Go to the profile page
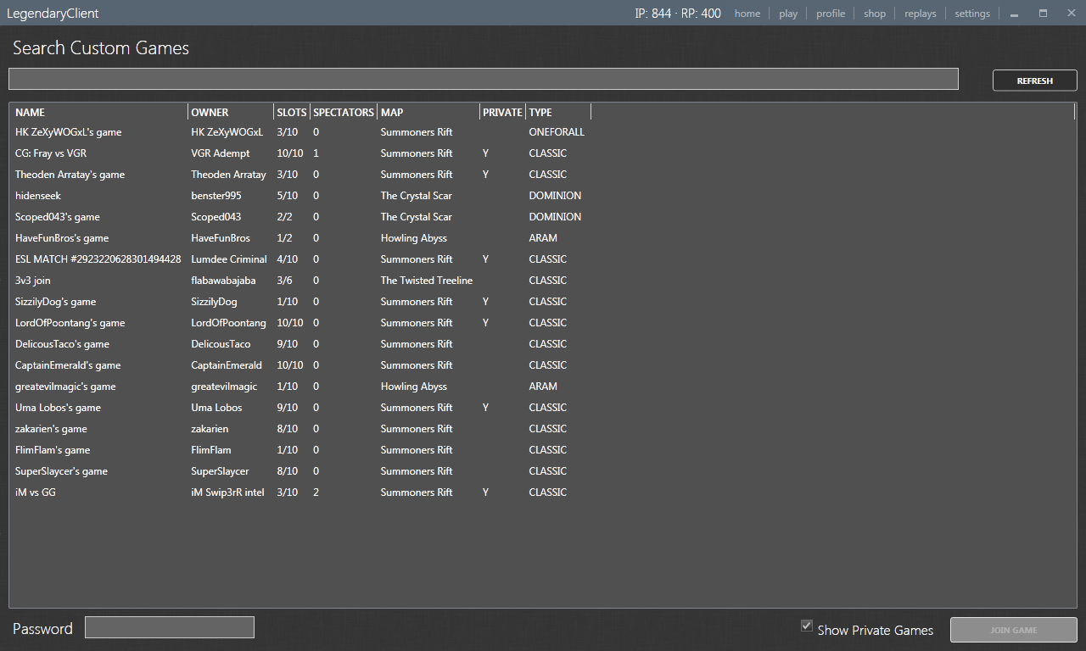This screenshot has width=1086, height=651. click(x=831, y=14)
